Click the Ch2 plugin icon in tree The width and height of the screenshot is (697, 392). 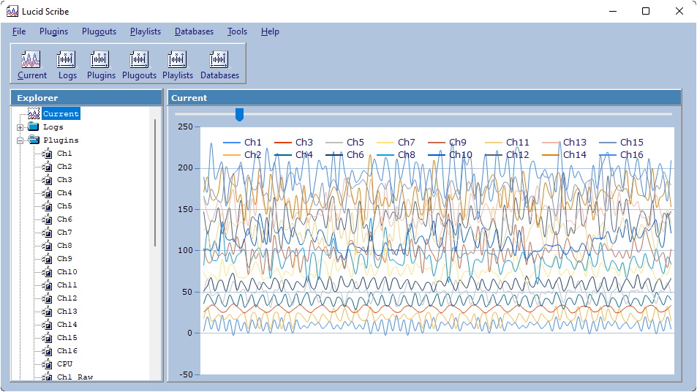(47, 167)
